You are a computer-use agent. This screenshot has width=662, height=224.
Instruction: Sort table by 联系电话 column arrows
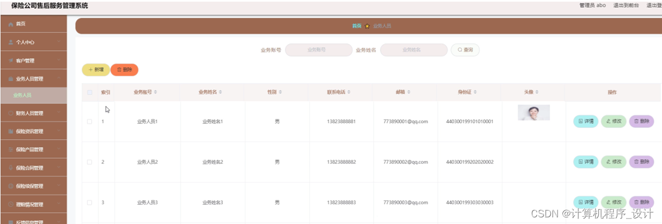(349, 92)
